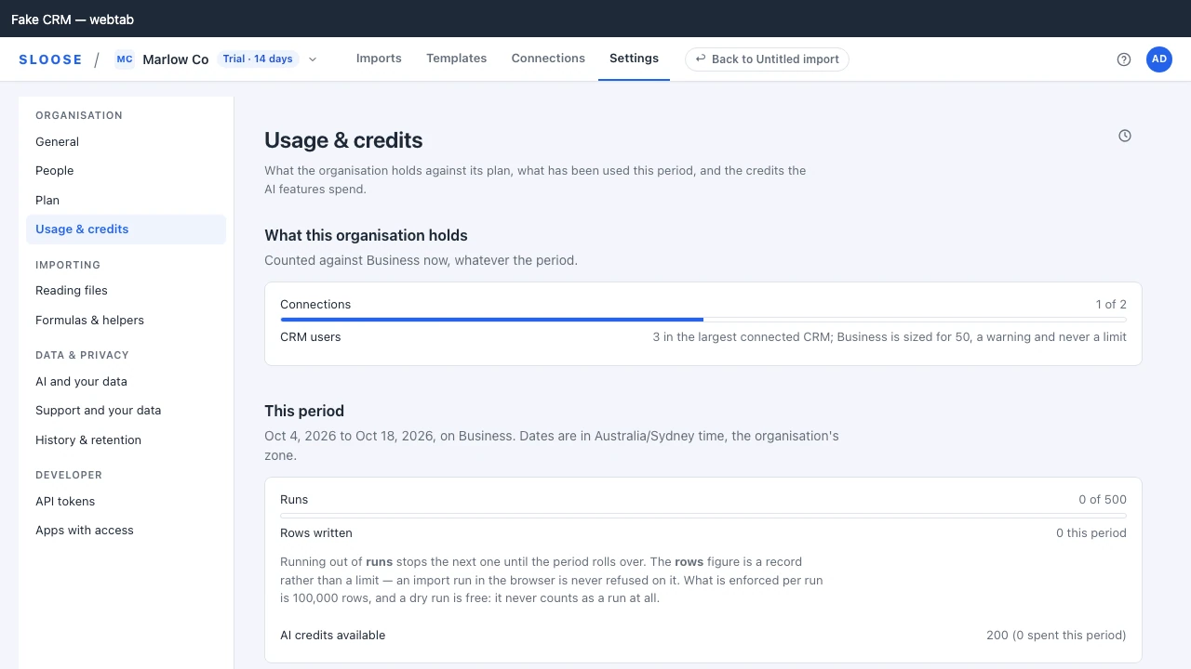
Task: Open the help question-mark icon
Action: coord(1124,59)
